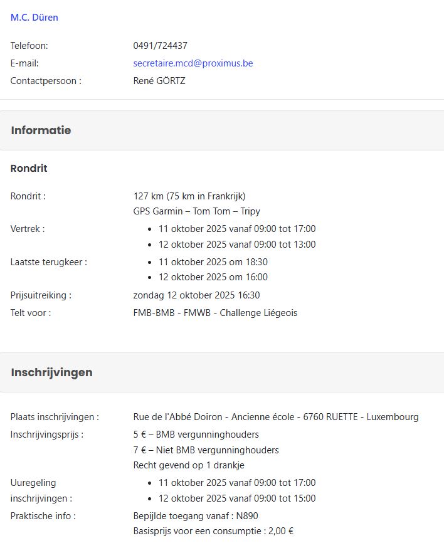Click the Rue de l'Abbé Doiron address

(x=276, y=417)
